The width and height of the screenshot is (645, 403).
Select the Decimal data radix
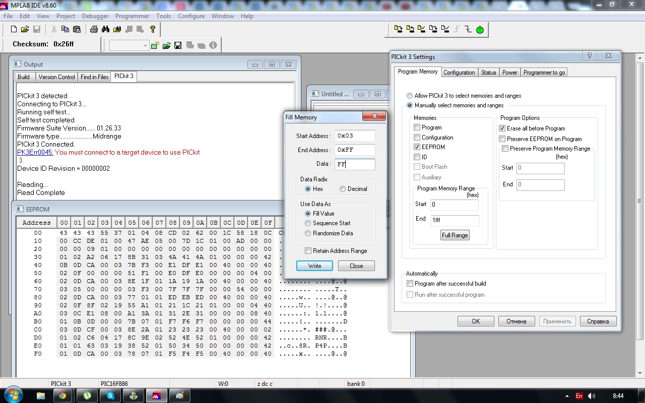point(343,189)
